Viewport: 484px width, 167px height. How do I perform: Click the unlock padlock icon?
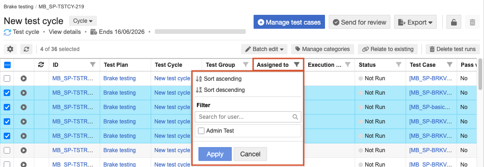coord(454,22)
